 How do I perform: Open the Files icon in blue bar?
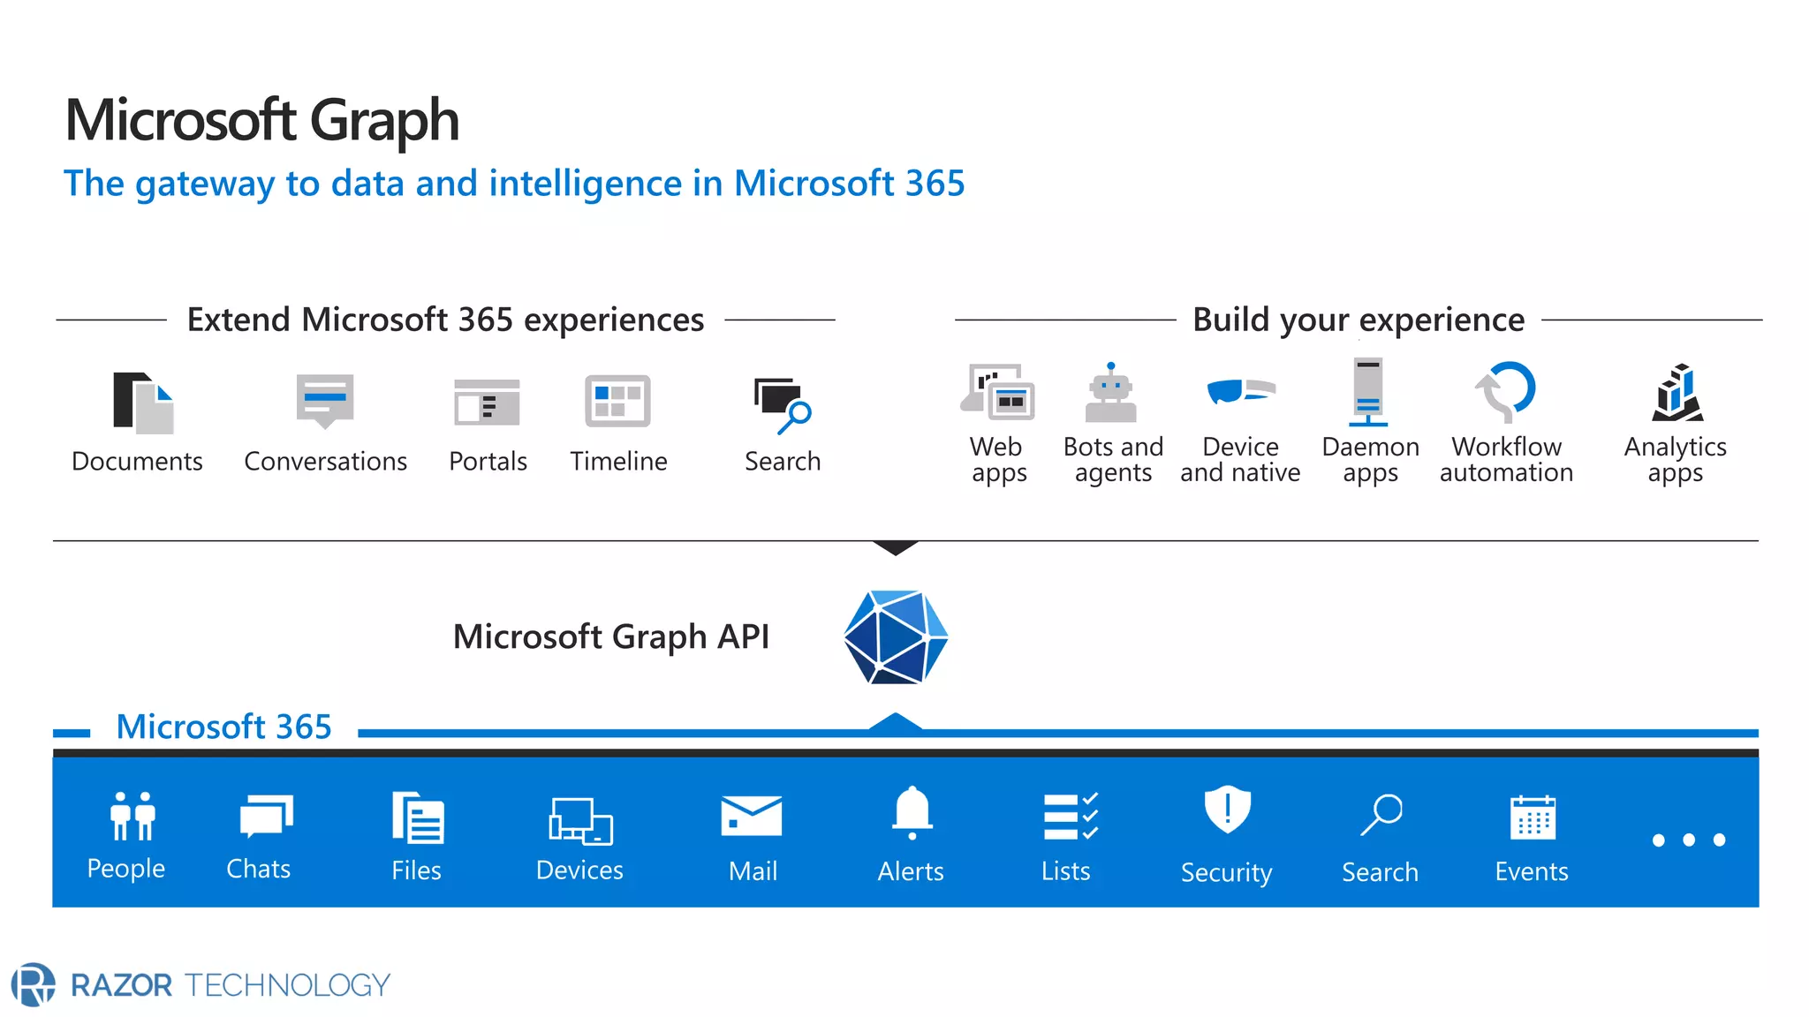418,817
